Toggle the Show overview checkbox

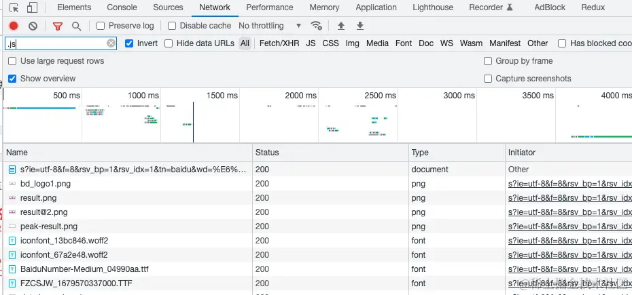pos(12,79)
